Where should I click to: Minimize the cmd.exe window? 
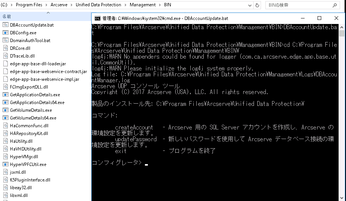(303, 18)
